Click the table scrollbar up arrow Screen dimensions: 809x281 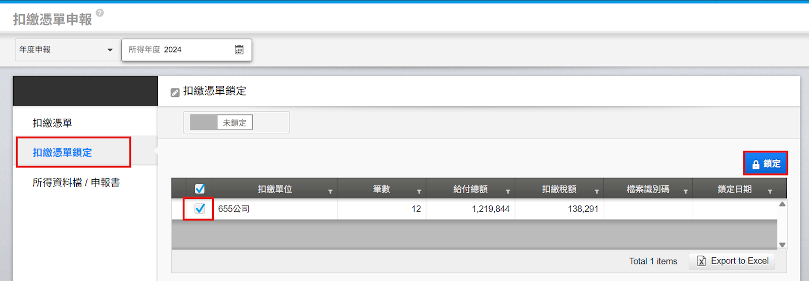(x=782, y=204)
